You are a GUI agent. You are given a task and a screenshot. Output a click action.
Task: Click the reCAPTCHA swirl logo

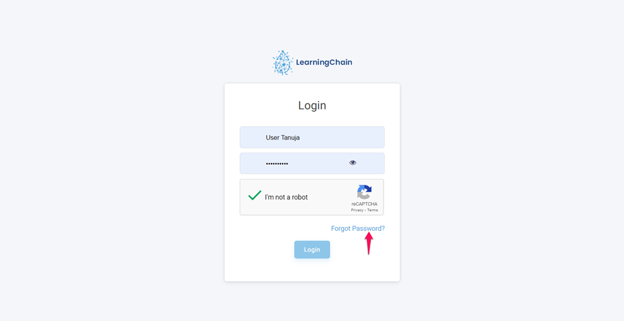point(364,192)
